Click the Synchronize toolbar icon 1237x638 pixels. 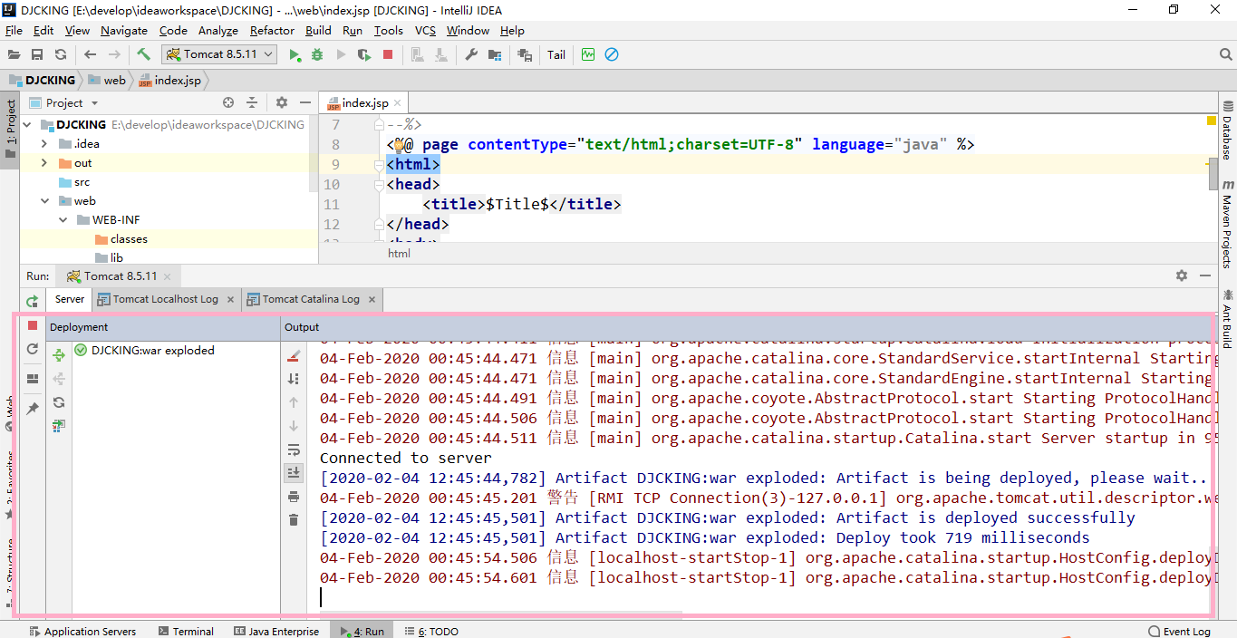tap(61, 54)
